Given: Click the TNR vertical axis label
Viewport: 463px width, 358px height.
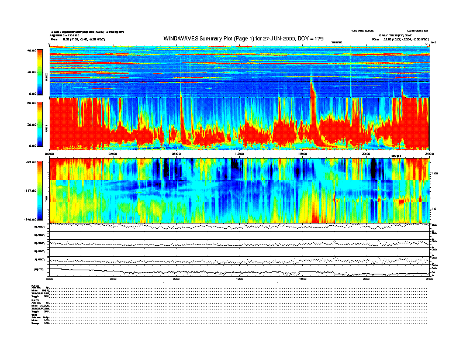Looking at the screenshot, I should 46,200.
